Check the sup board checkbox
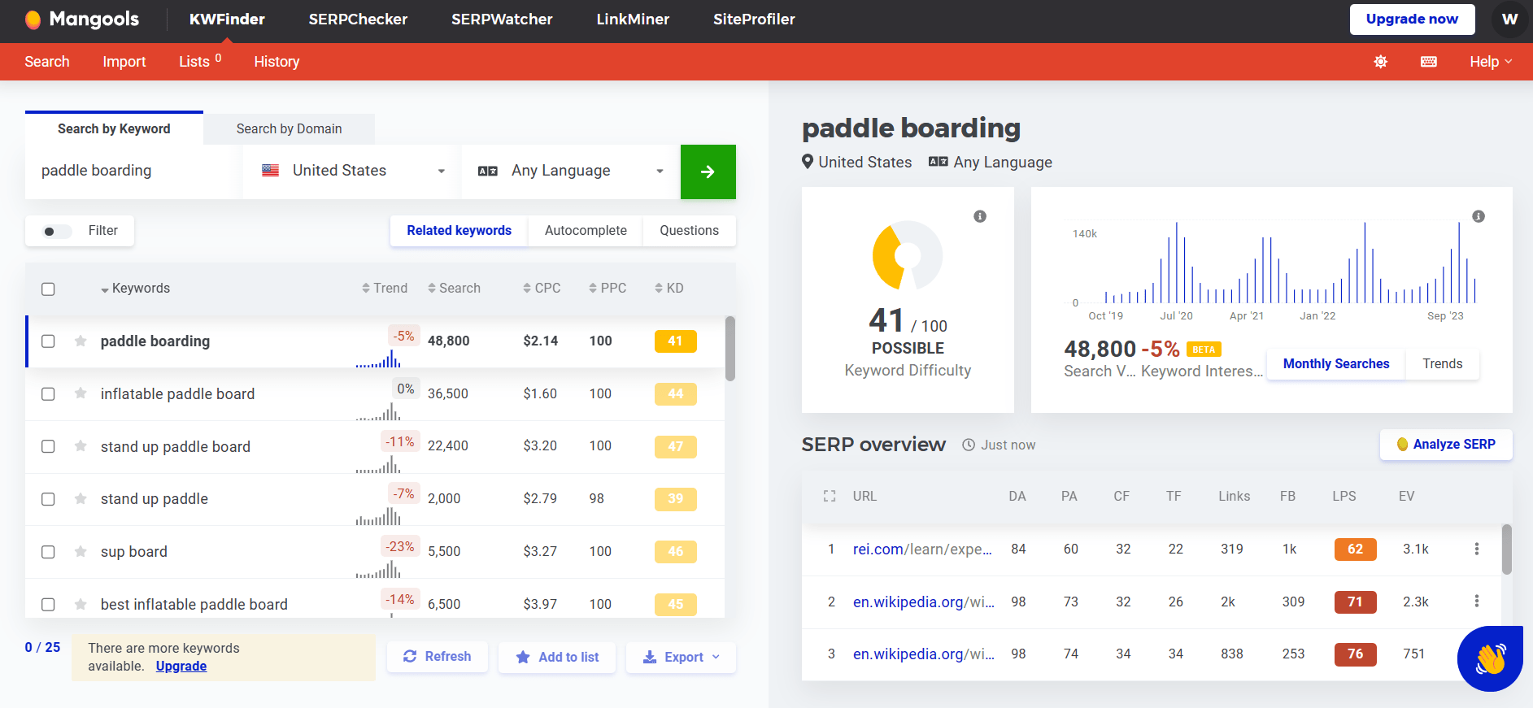 coord(48,552)
